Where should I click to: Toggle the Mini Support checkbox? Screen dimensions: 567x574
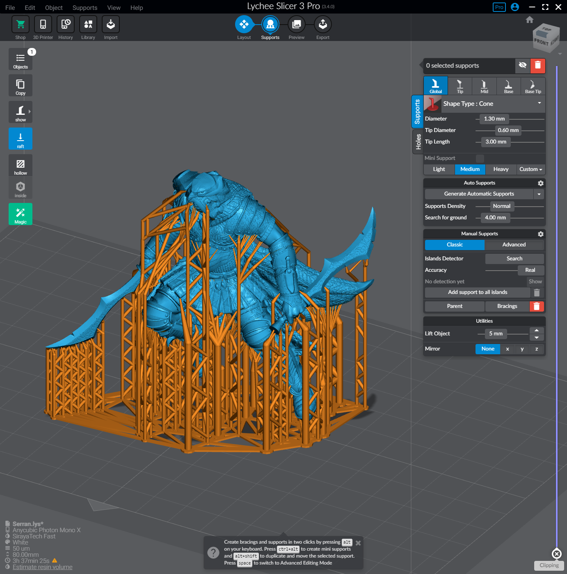tap(480, 158)
